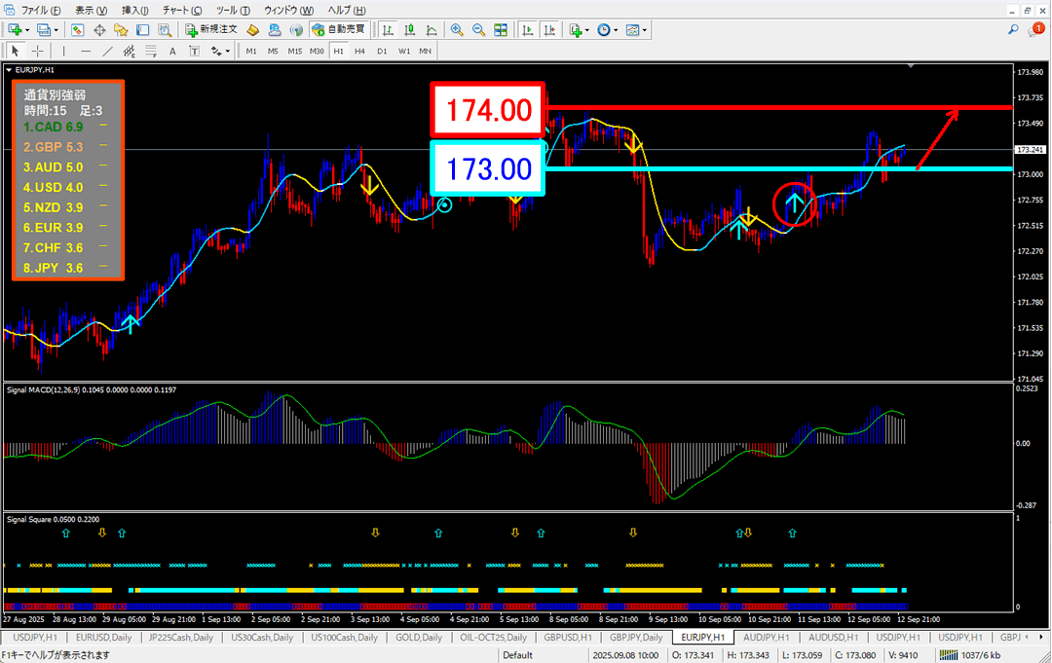Click the Default profile in status bar
Viewport: 1052px width, 663px height.
tap(517, 655)
